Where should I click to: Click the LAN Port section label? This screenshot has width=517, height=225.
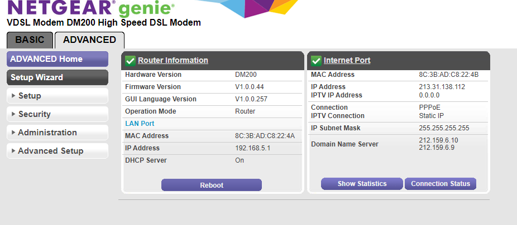[x=140, y=124]
